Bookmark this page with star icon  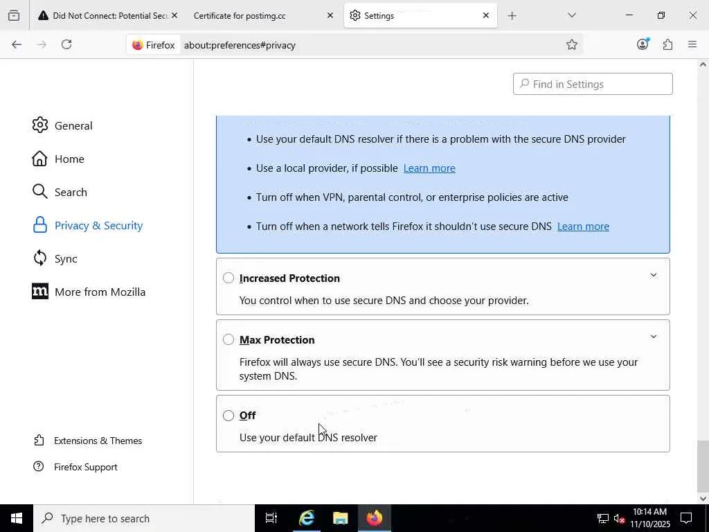point(571,44)
